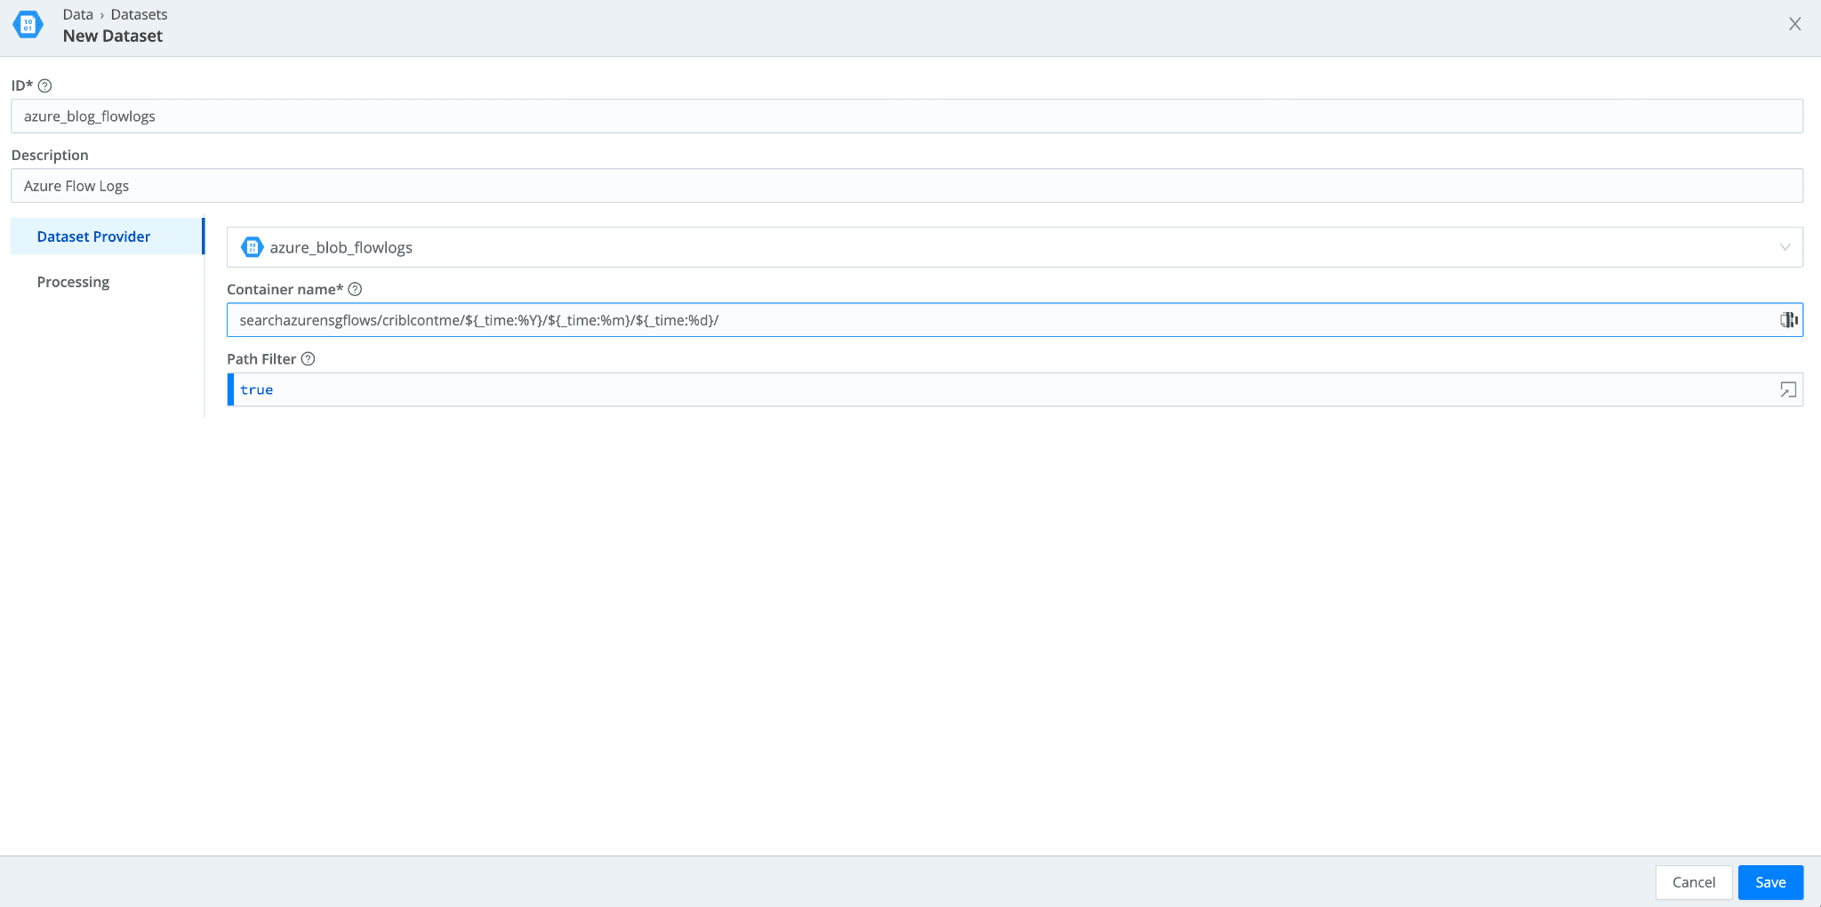This screenshot has width=1821, height=907.
Task: Click the Azure Blob icon in the header
Action: click(x=28, y=25)
